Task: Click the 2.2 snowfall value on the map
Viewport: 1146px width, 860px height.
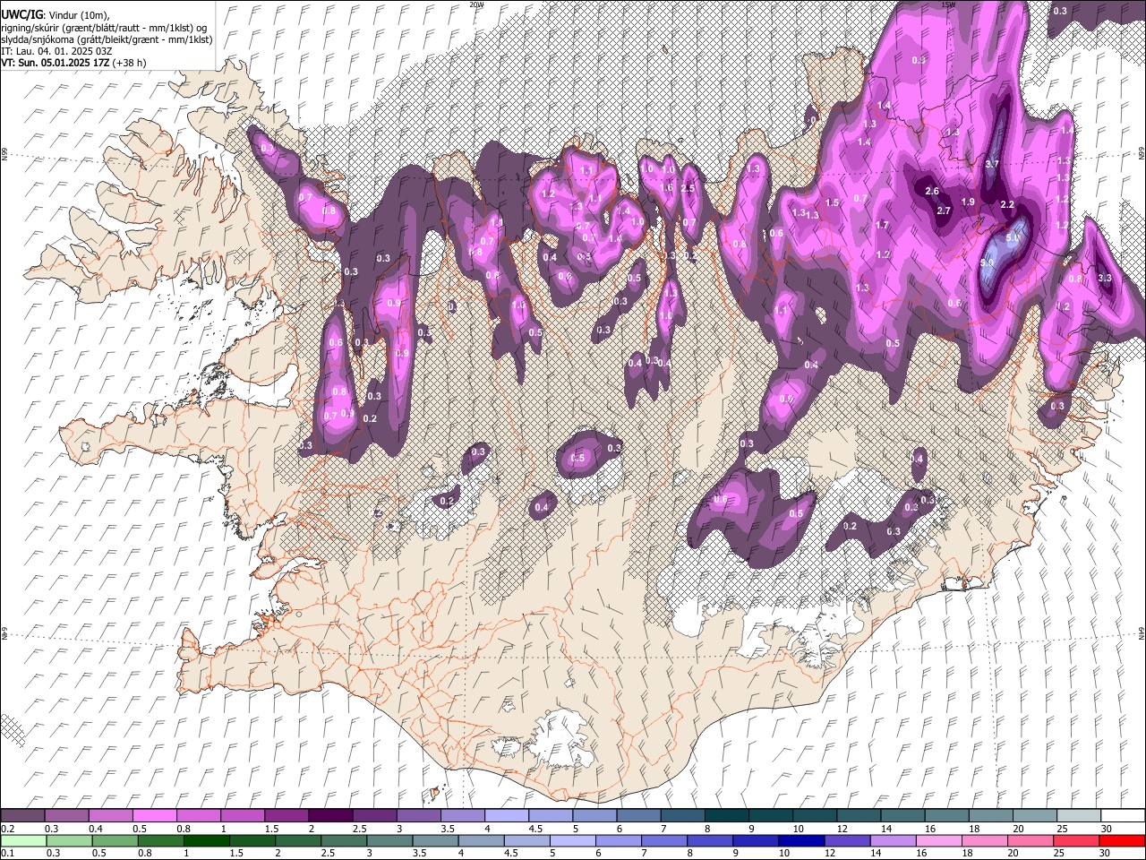Action: (1006, 205)
